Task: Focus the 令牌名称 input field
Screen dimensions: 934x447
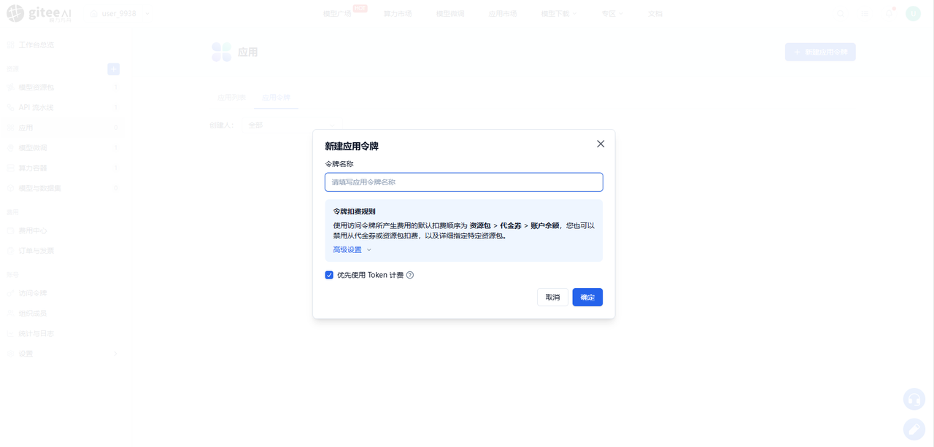Action: click(463, 182)
